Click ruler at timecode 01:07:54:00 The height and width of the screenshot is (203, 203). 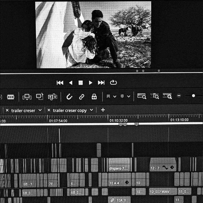(x=58, y=121)
